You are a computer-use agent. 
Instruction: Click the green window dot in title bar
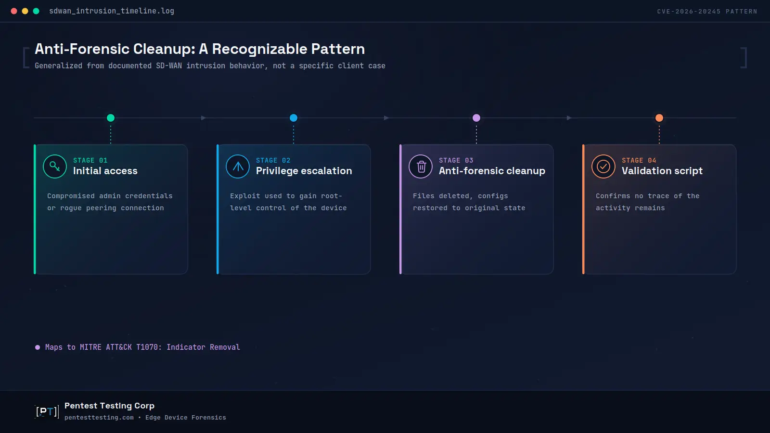click(36, 11)
